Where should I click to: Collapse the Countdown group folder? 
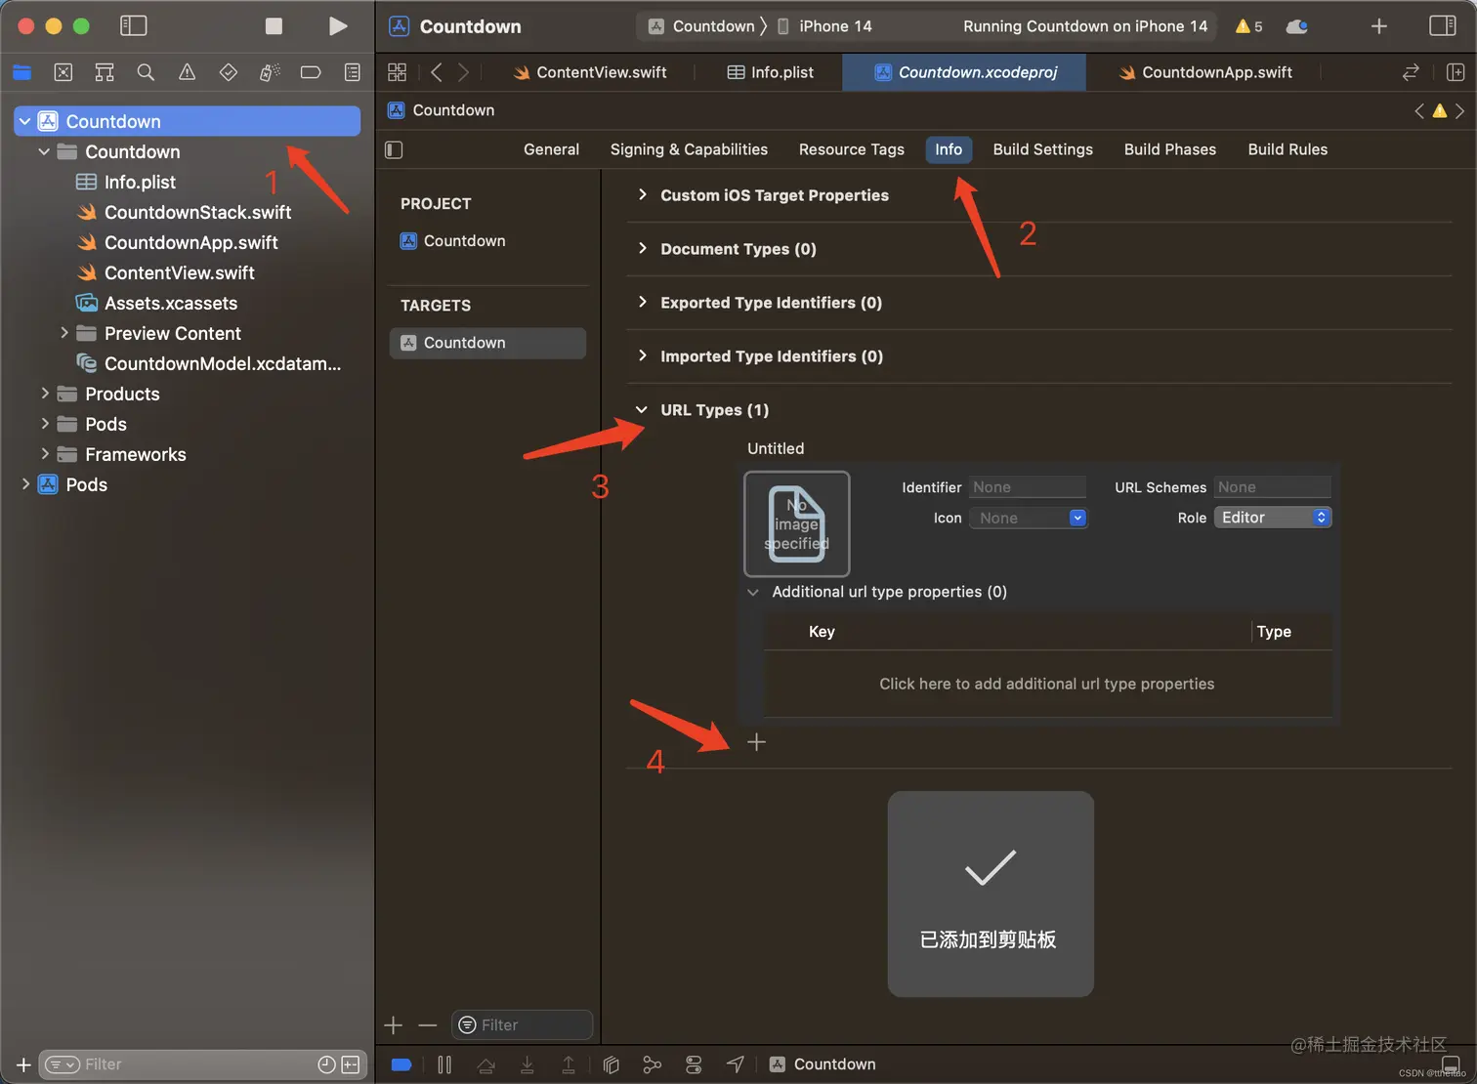(x=44, y=151)
